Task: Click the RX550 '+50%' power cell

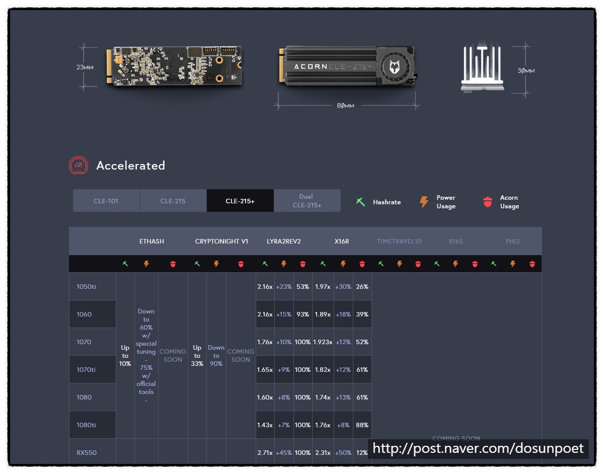Action: pyautogui.click(x=343, y=452)
